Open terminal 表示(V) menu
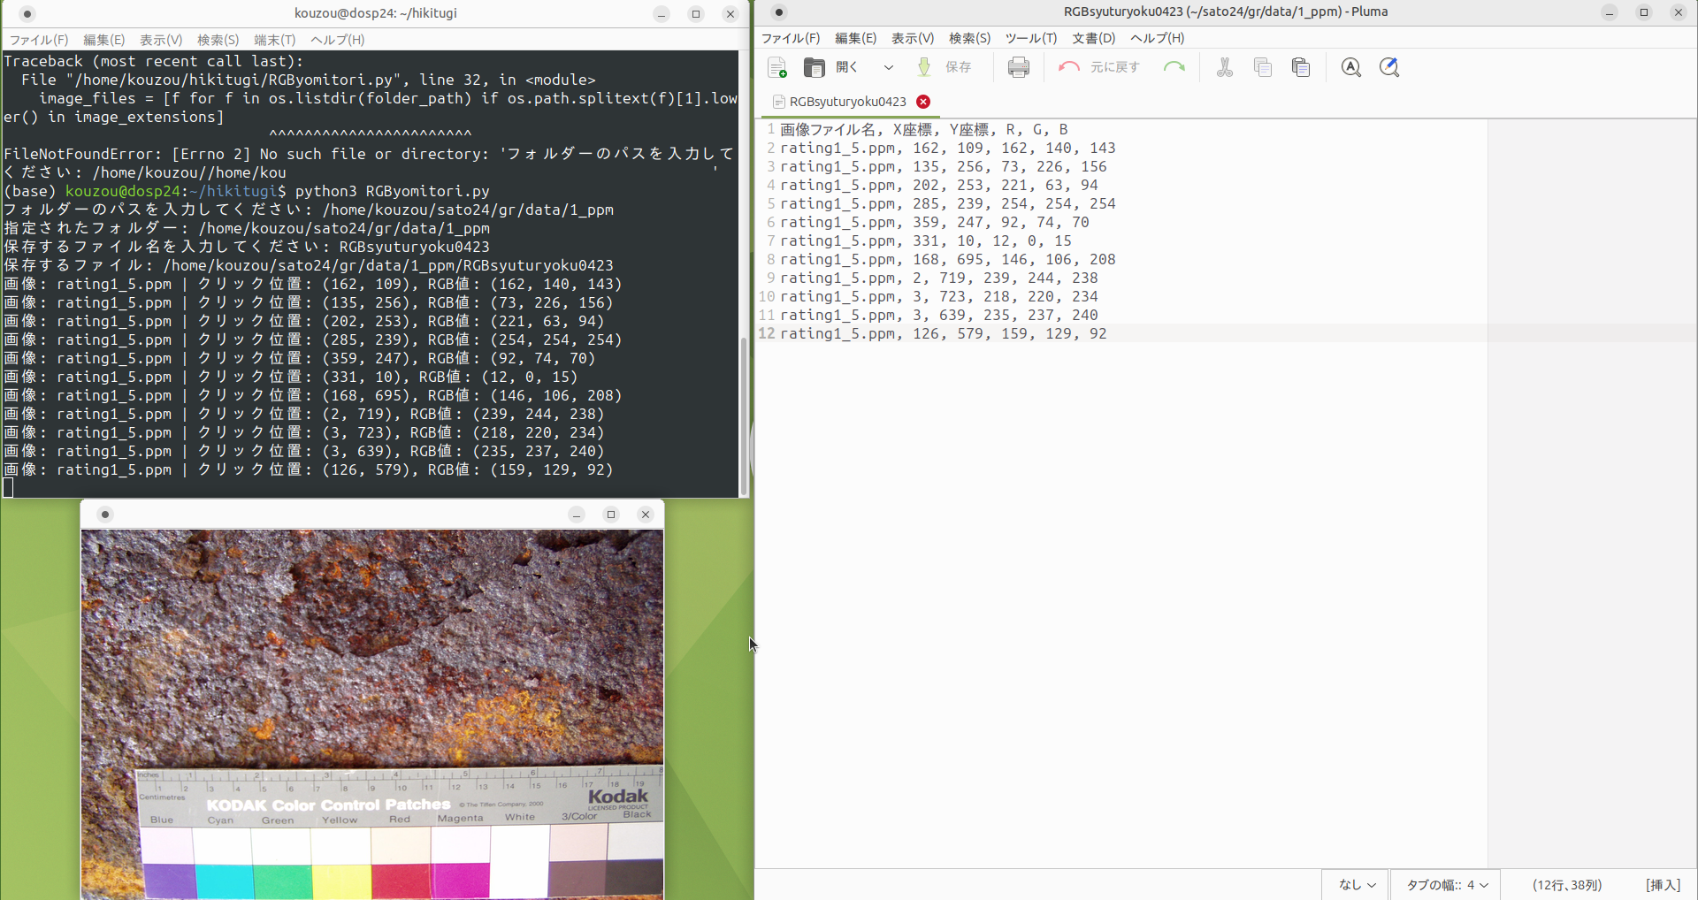 click(161, 40)
